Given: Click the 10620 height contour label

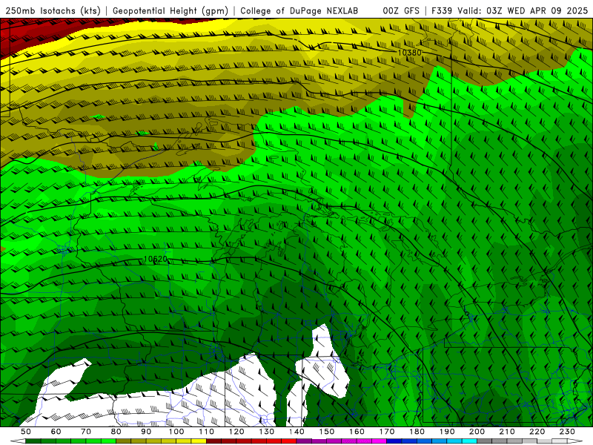Looking at the screenshot, I should point(156,259).
